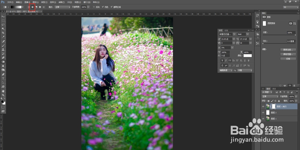The width and height of the screenshot is (300, 150).
Task: Click the 蒙版边缘... button
Action: [x=288, y=49]
